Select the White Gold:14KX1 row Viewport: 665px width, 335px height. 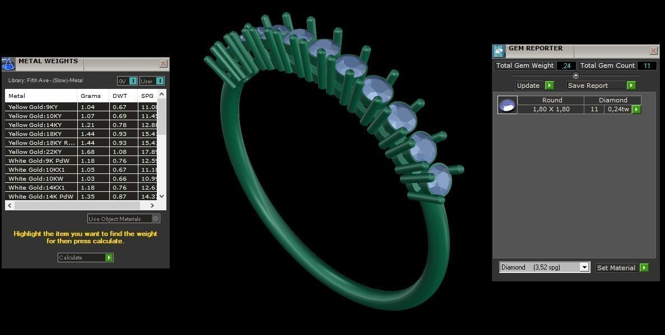(x=81, y=187)
